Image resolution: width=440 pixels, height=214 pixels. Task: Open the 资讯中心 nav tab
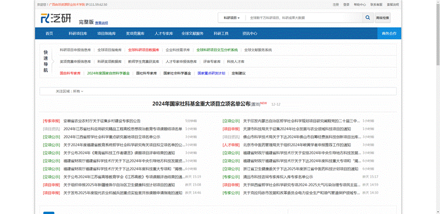[249, 34]
